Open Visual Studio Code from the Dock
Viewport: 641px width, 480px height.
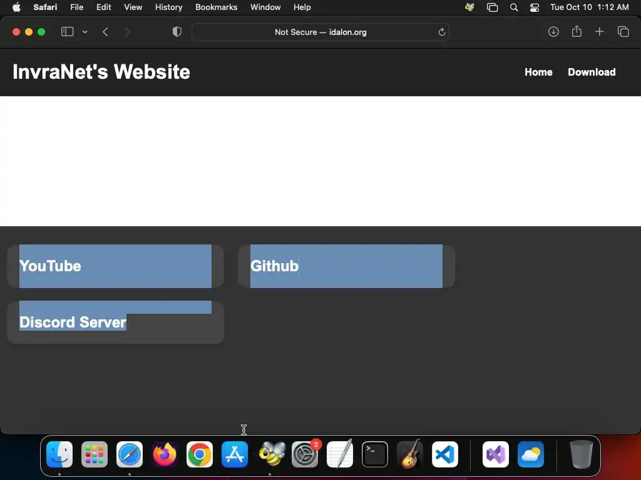pyautogui.click(x=445, y=454)
